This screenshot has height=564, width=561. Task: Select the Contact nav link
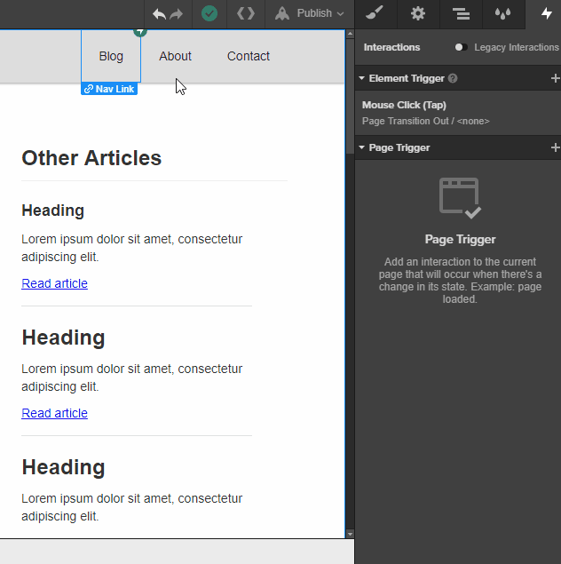[x=249, y=56]
